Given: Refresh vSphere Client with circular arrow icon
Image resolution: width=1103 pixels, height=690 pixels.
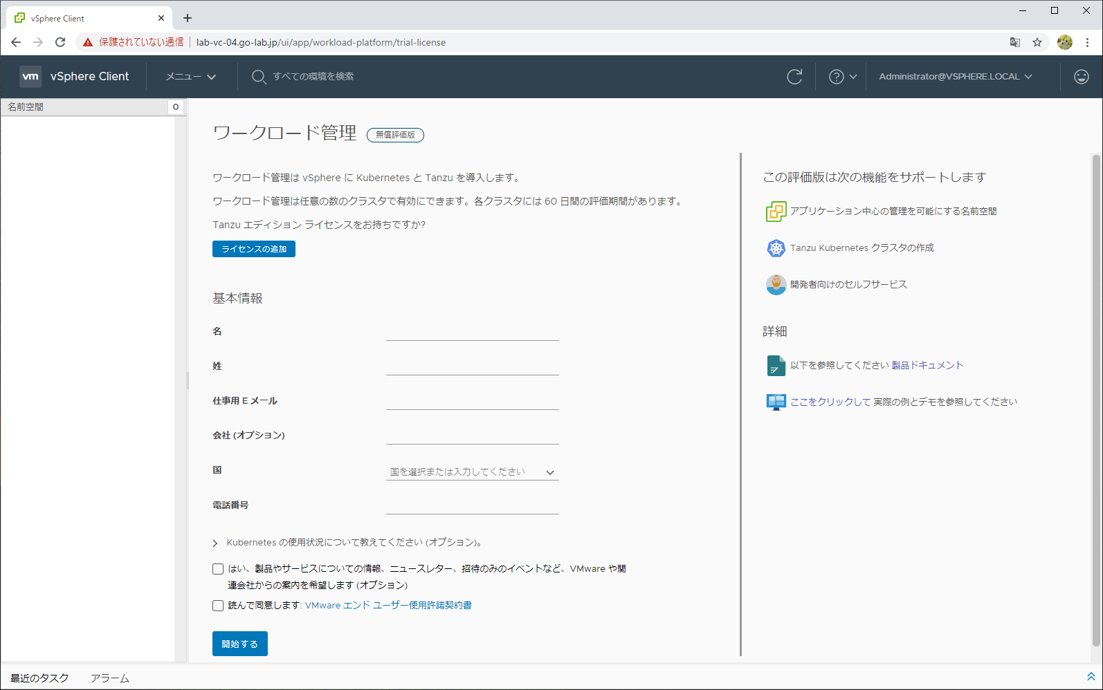Looking at the screenshot, I should pyautogui.click(x=794, y=77).
